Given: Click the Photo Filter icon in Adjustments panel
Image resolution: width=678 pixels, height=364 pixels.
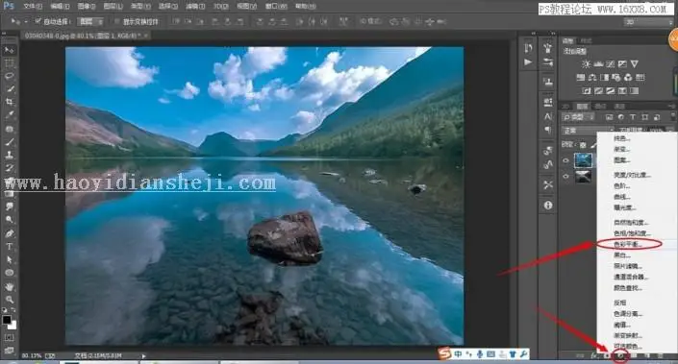Looking at the screenshot, I should point(615,77).
